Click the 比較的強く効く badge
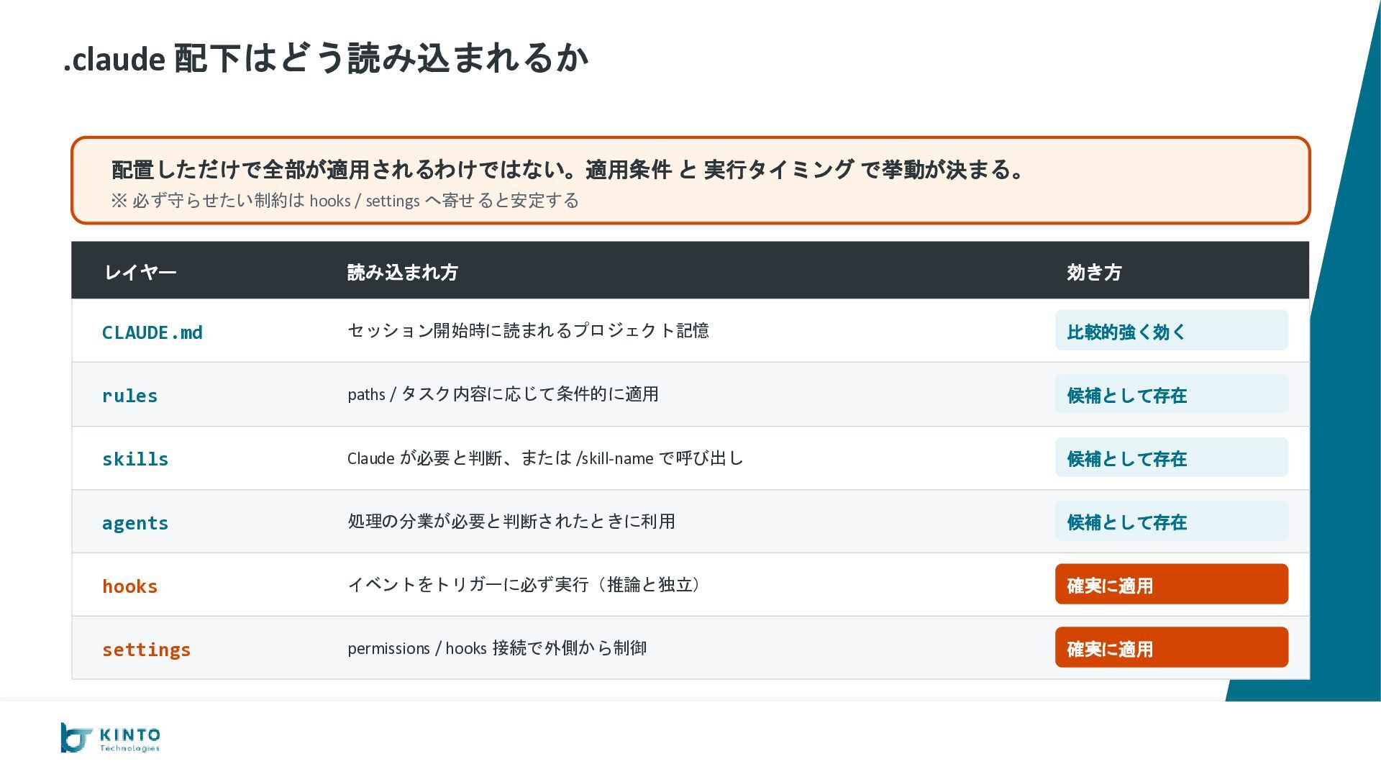Viewport: 1381px width, 777px height. [x=1171, y=331]
